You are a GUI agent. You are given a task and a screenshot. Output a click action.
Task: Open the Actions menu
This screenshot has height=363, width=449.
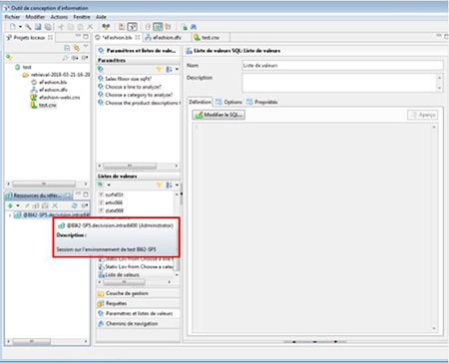[x=59, y=17]
